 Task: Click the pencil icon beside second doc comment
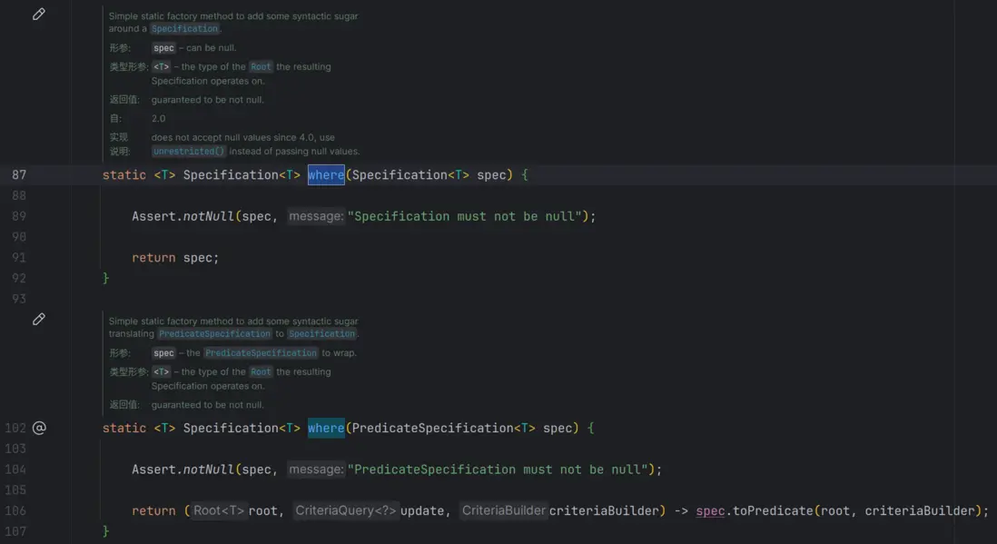pos(39,320)
